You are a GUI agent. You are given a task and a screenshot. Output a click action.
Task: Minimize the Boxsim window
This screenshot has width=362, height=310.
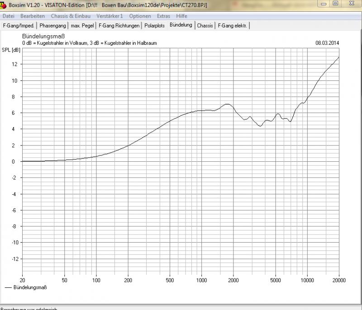pyautogui.click(x=324, y=4)
